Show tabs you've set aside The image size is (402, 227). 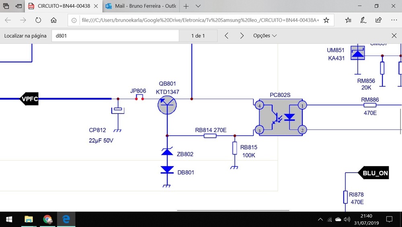point(6,6)
